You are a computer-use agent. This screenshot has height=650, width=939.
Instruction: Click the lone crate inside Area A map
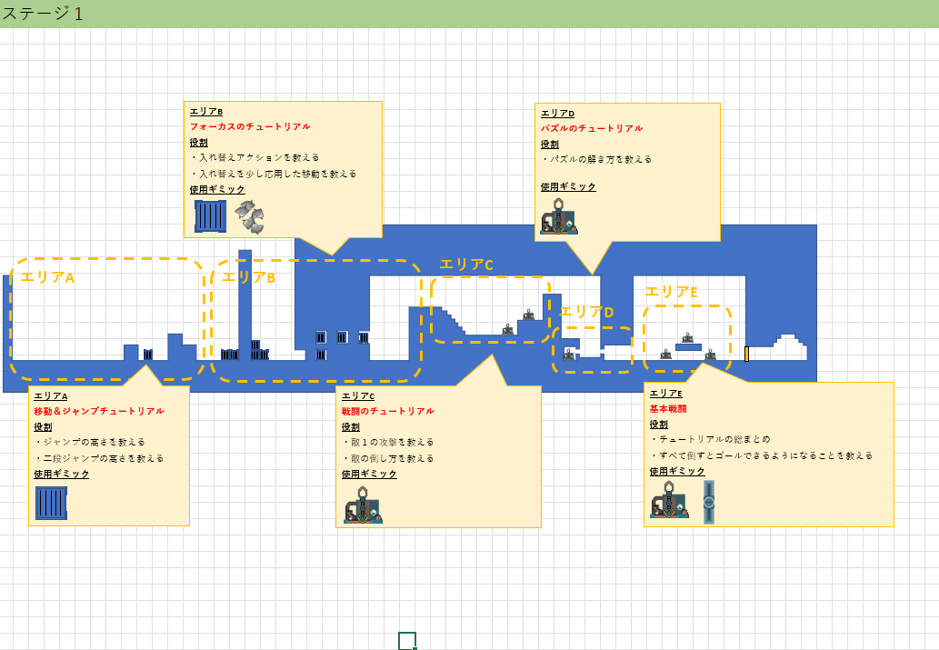tap(147, 354)
